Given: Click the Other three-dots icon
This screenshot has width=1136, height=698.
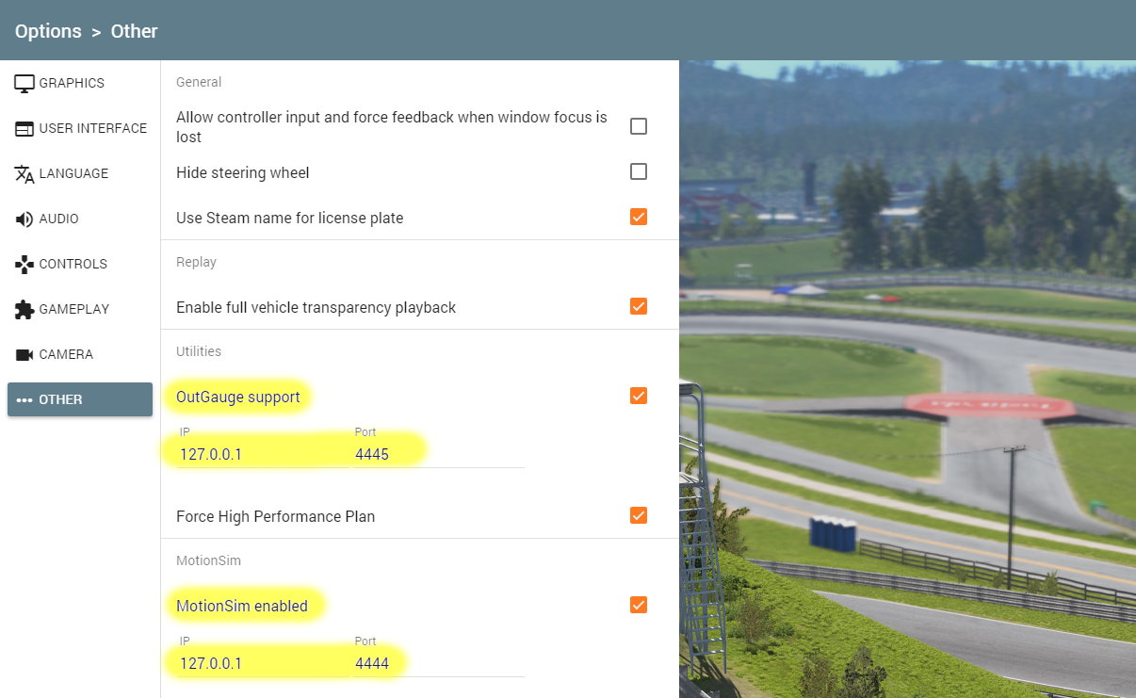Looking at the screenshot, I should [x=24, y=399].
